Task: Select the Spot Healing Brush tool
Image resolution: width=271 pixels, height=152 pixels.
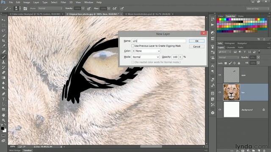Action: [x=3, y=52]
